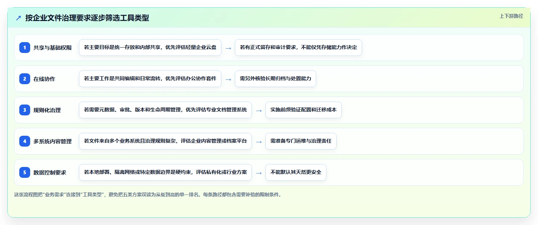The width and height of the screenshot is (538, 225).
Task: Click step number badge 5
Action: [25, 172]
